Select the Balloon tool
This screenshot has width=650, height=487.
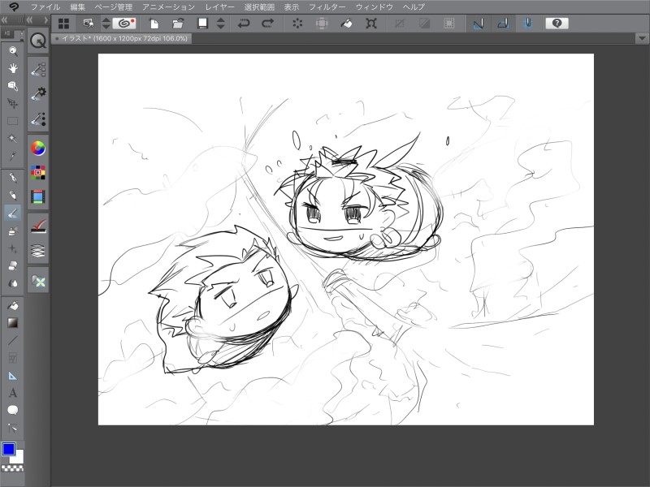[13, 411]
